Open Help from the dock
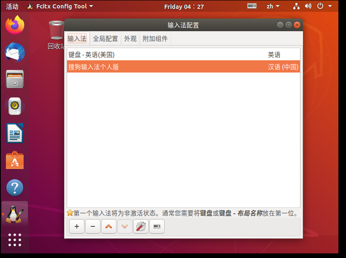 15,188
